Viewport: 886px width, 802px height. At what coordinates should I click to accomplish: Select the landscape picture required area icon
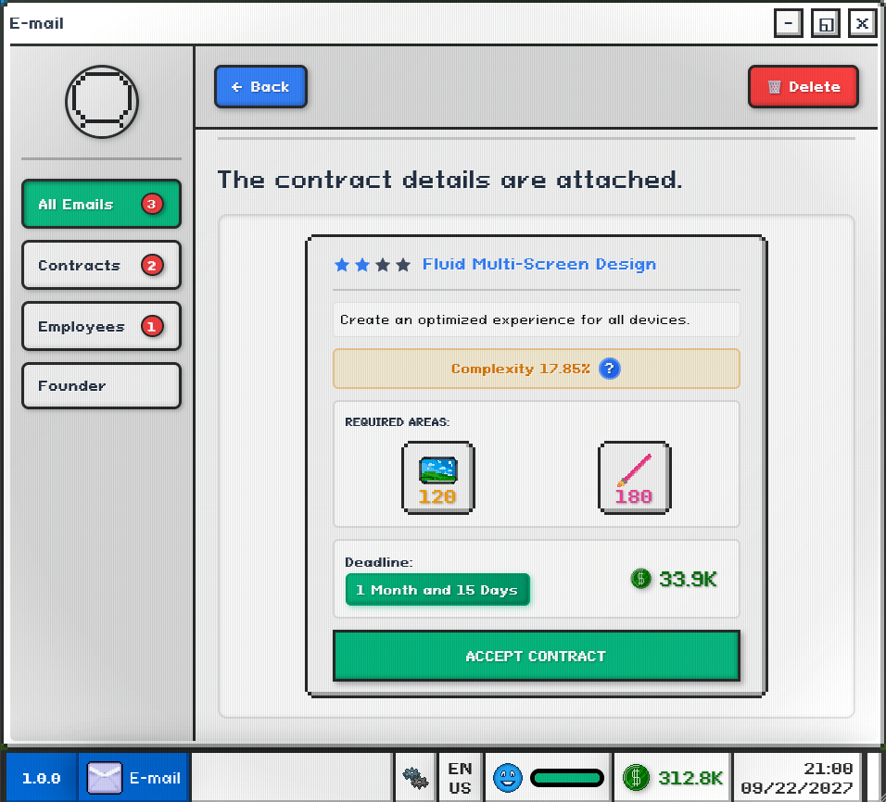(x=438, y=478)
